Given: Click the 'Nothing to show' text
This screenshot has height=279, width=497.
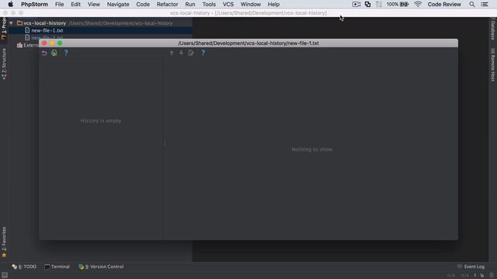Looking at the screenshot, I should [312, 150].
